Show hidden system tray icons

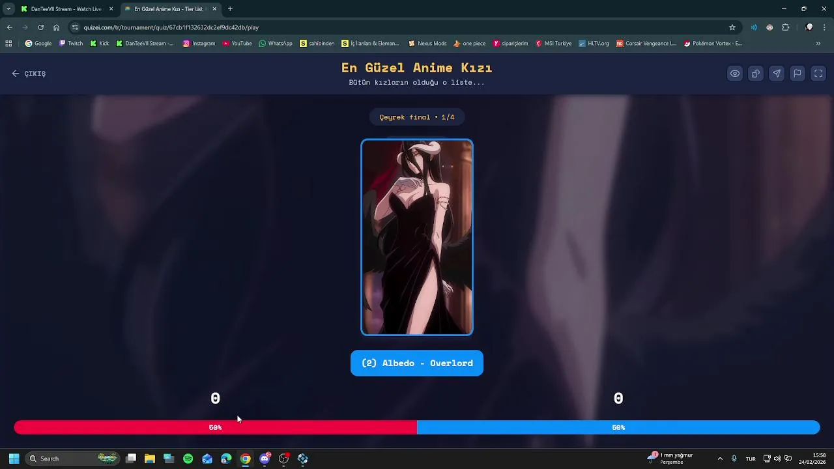coord(720,459)
